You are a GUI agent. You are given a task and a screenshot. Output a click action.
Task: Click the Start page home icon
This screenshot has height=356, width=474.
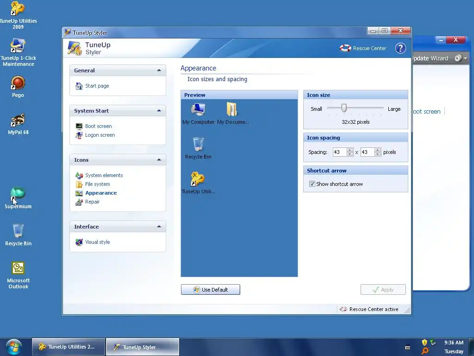click(79, 86)
